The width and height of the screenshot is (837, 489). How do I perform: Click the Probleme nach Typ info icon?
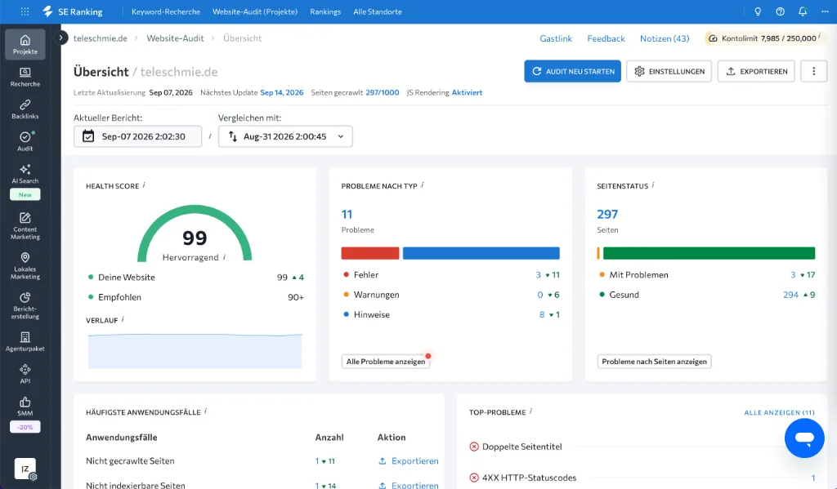[x=423, y=184]
